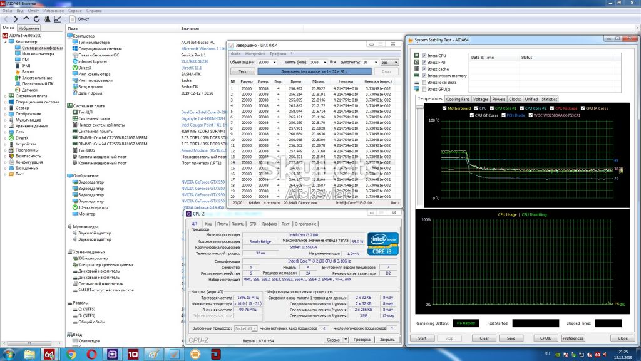The height and width of the screenshot is (361, 641).
Task: Switch to Statistics tab in Stability Test
Action: click(x=549, y=99)
